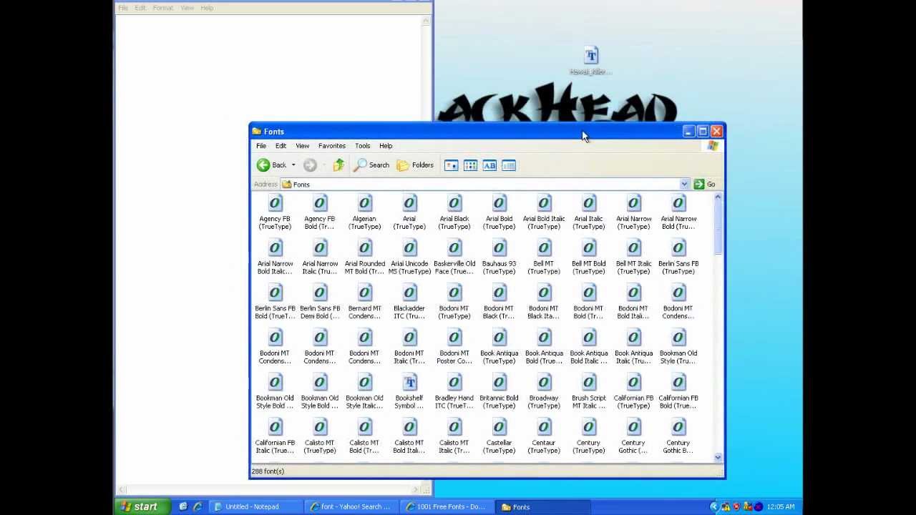Screen dimensions: 916x515
Task: Switch to Details view icon
Action: (509, 165)
